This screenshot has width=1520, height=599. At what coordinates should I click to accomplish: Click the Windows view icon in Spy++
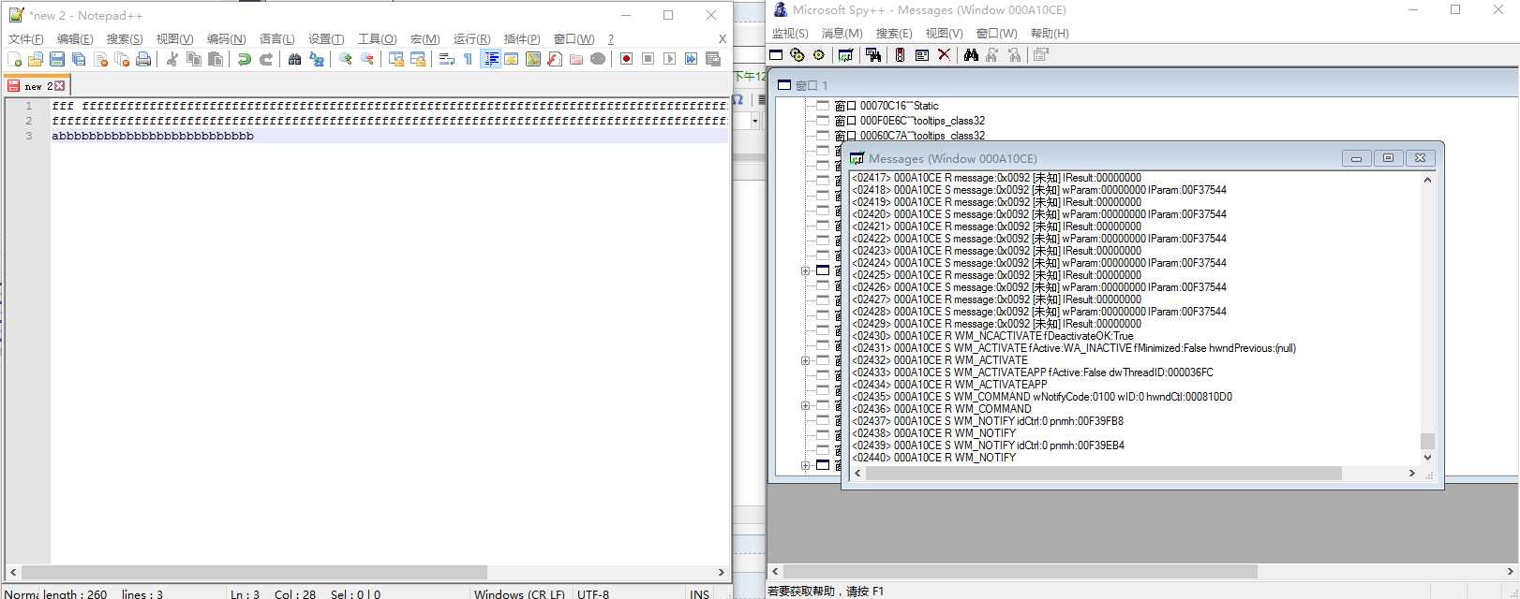pos(777,55)
